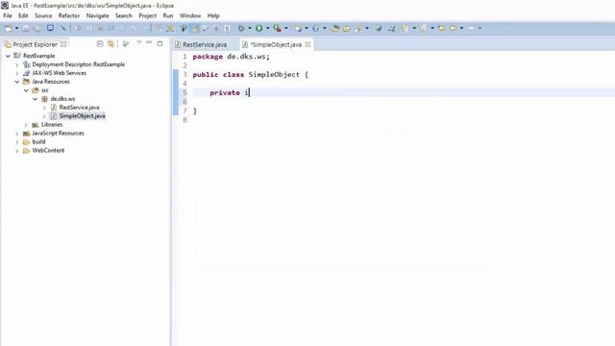Viewport: 615px width, 346px height.
Task: Click the Run External Tools icon
Action: 278,28
